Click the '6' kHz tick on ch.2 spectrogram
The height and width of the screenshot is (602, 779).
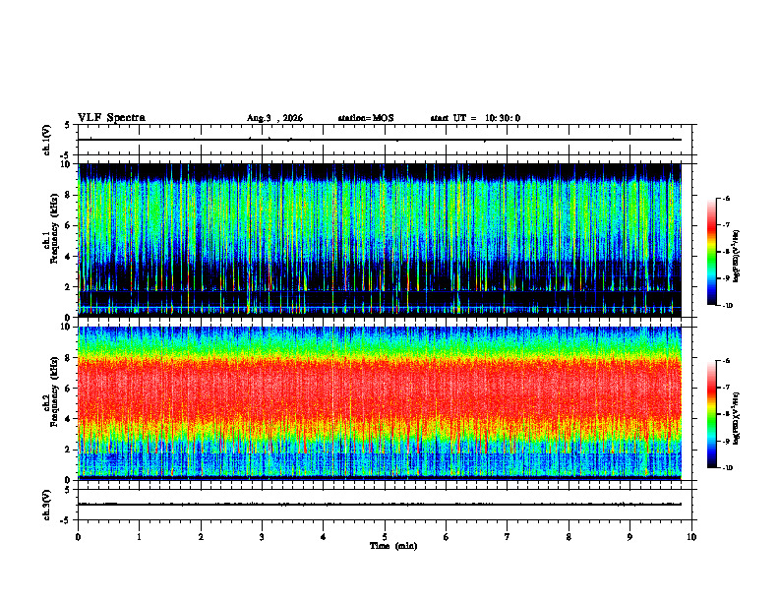tap(69, 389)
